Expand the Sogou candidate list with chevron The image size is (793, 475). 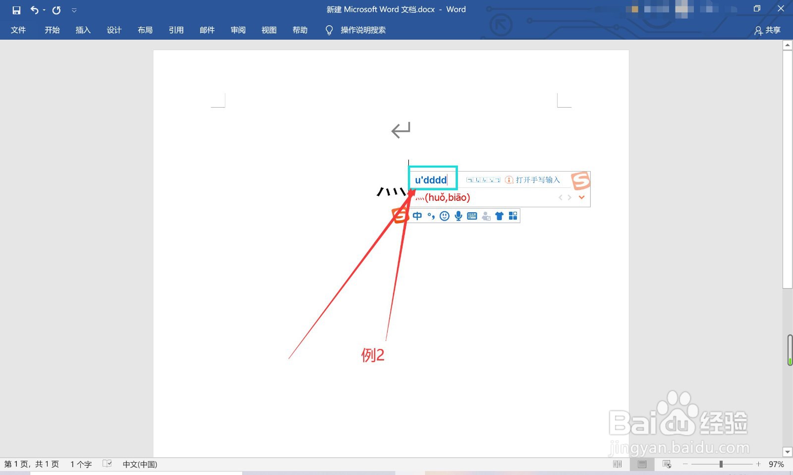582,197
